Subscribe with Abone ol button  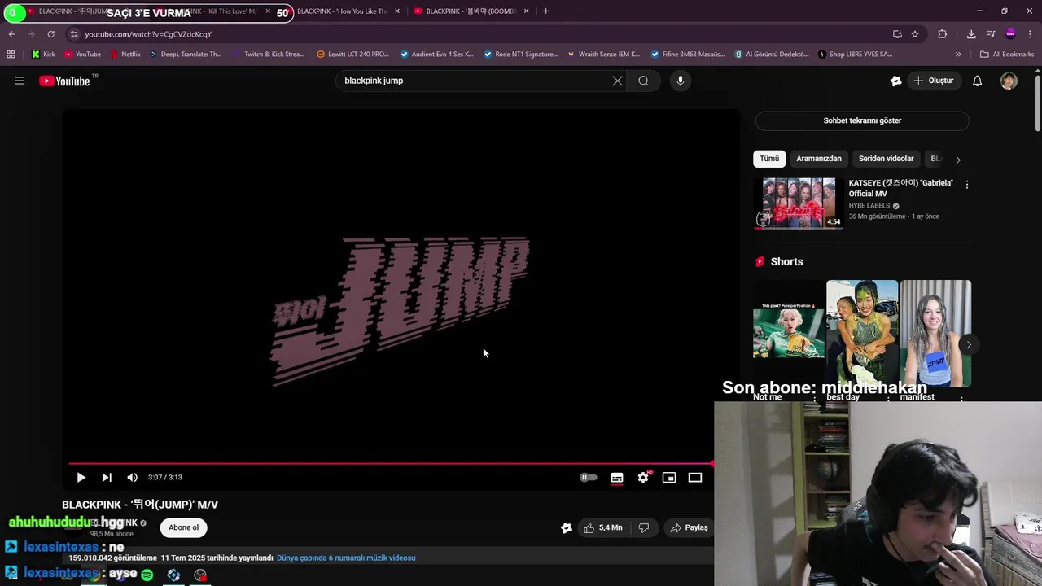(x=183, y=527)
